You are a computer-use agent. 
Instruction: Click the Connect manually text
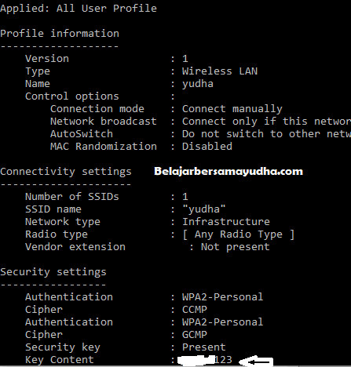[x=232, y=109]
